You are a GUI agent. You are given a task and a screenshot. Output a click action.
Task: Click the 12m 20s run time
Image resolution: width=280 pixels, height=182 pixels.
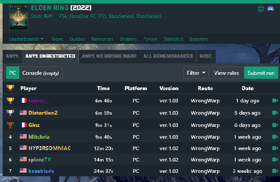click(x=104, y=148)
